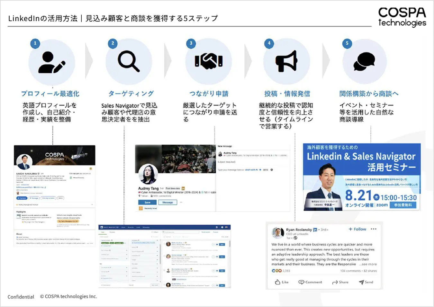The height and width of the screenshot is (307, 434).
Task: Click the step 1 profile edit icon
Action: coord(52,62)
